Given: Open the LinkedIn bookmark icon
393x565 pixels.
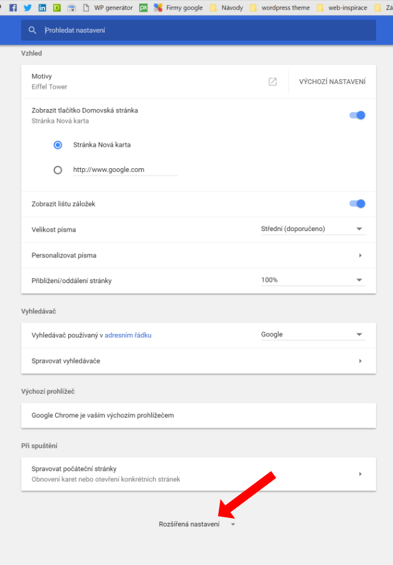Looking at the screenshot, I should tap(42, 8).
